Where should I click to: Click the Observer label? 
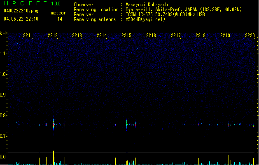(84, 5)
